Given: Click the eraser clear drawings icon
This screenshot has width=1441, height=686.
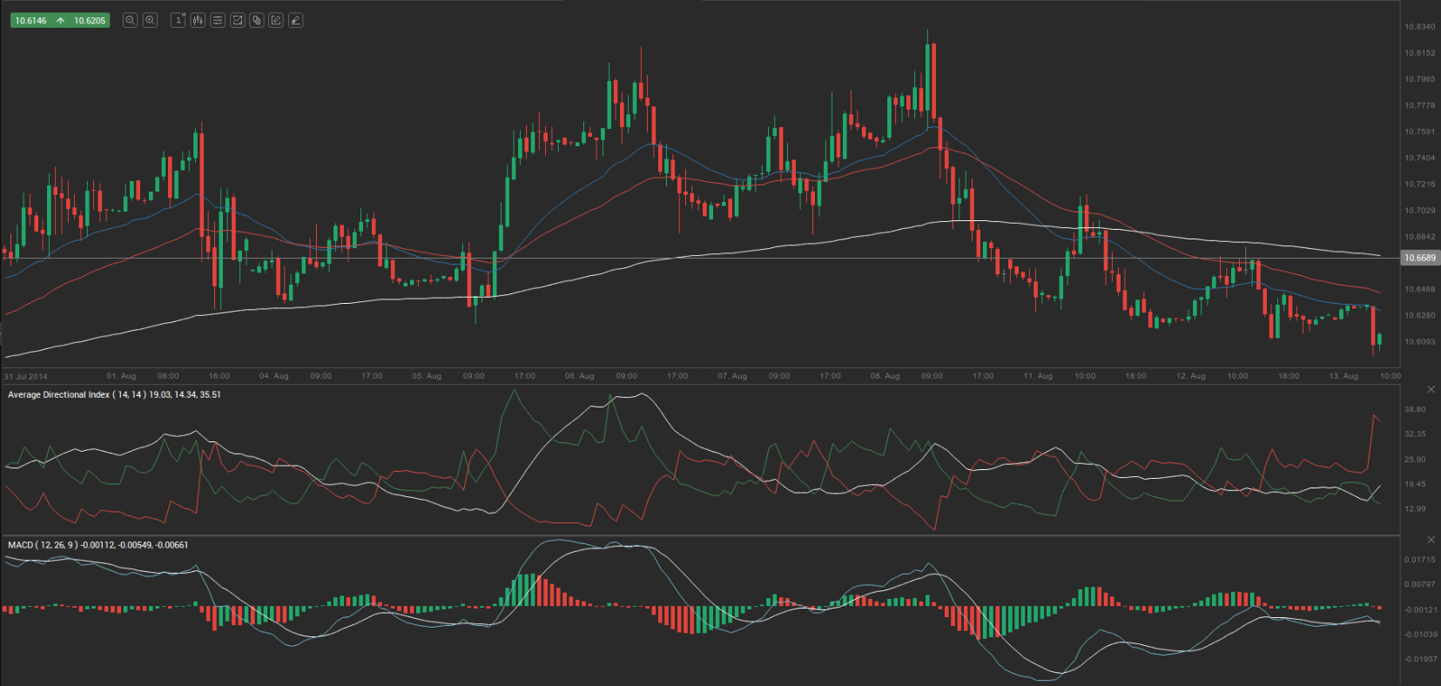Looking at the screenshot, I should coord(296,20).
